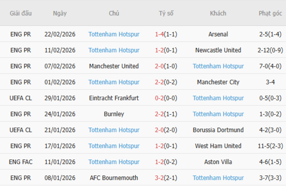Screen dimensions: 286x187
Task: Open the Newcastle United team link
Action: coord(218,50)
